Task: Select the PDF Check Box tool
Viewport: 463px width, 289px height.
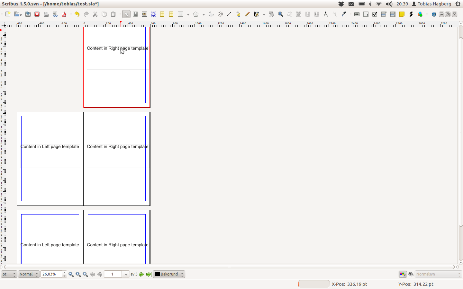Action: 375,14
